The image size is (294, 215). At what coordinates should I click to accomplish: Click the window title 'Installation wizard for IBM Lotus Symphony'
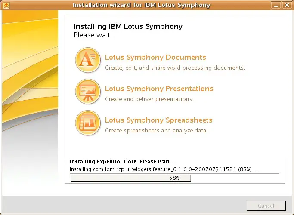click(142, 5)
